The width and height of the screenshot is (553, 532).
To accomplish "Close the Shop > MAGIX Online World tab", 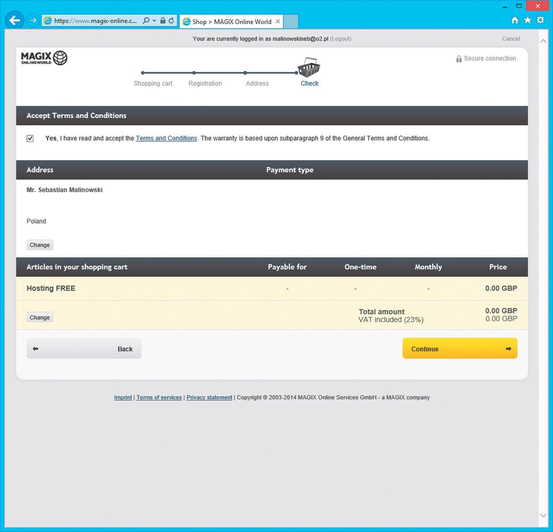I will (278, 21).
